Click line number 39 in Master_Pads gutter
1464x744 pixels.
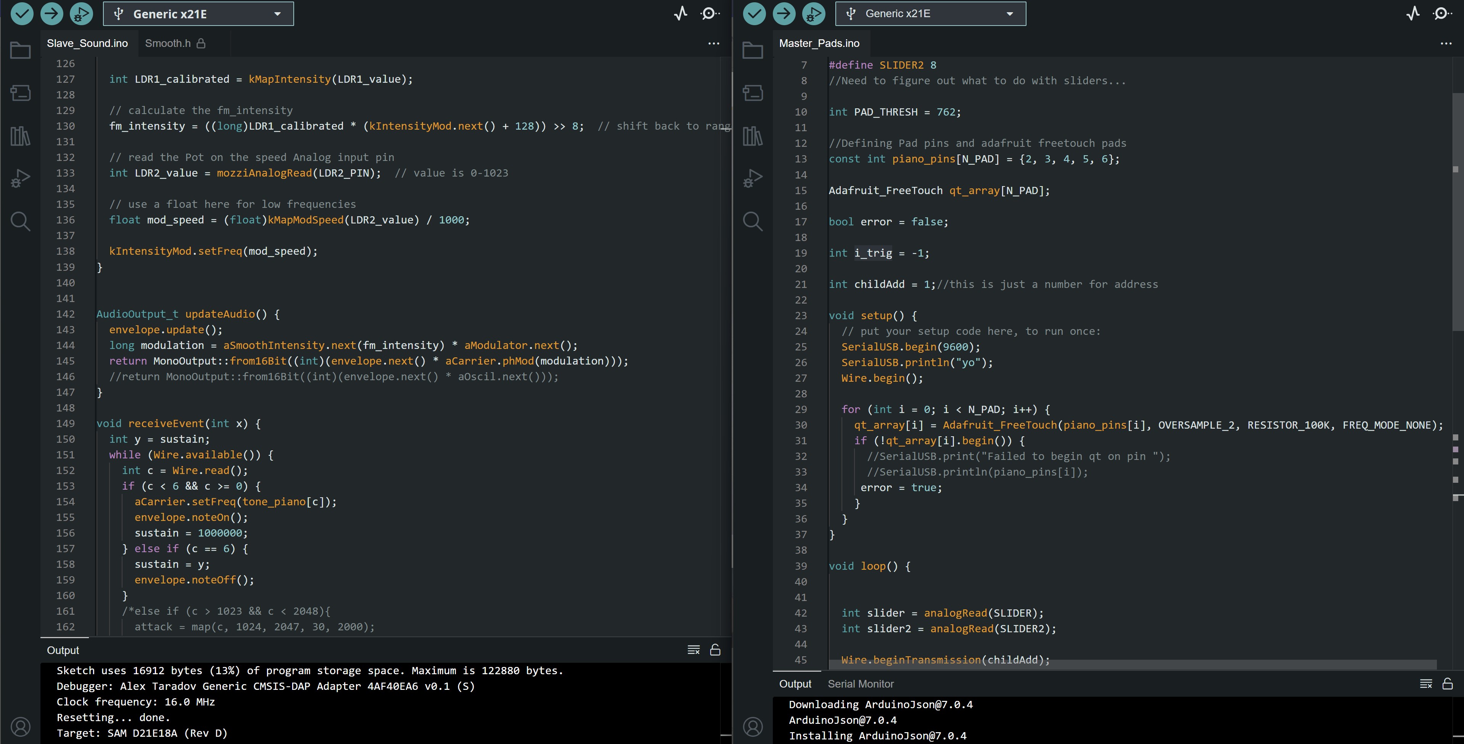click(801, 566)
